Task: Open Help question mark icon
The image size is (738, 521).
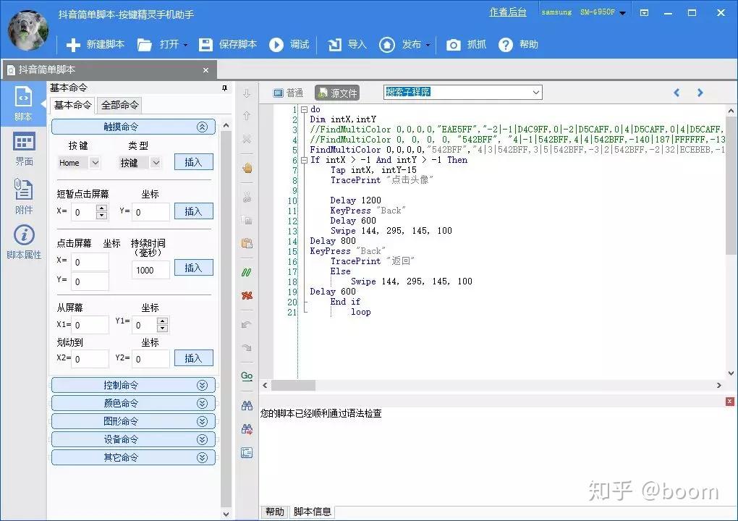Action: coord(506,45)
